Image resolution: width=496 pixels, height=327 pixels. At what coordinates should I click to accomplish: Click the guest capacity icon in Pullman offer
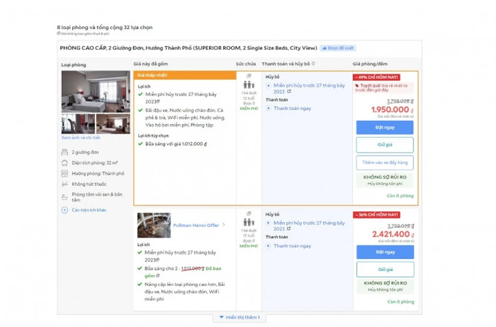pos(249,223)
